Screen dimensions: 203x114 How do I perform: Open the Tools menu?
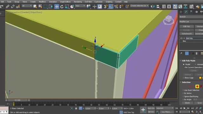click(9, 2)
